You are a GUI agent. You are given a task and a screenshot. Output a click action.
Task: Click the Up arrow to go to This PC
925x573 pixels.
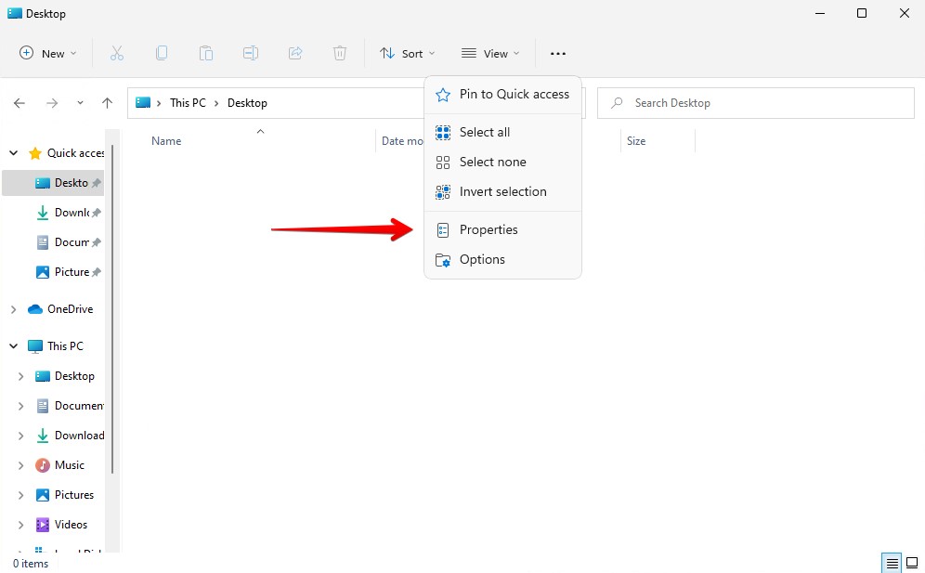[107, 102]
